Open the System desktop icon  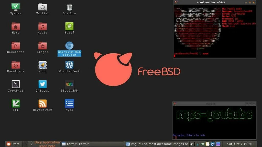16,9
